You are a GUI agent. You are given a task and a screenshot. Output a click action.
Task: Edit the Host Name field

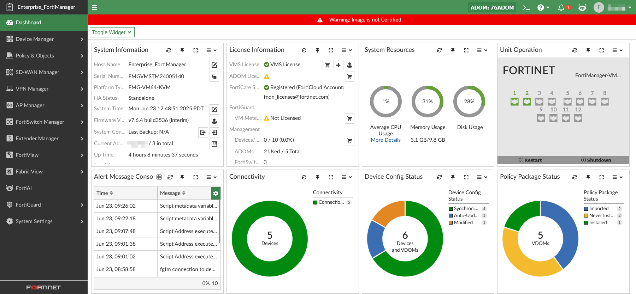[x=214, y=65]
